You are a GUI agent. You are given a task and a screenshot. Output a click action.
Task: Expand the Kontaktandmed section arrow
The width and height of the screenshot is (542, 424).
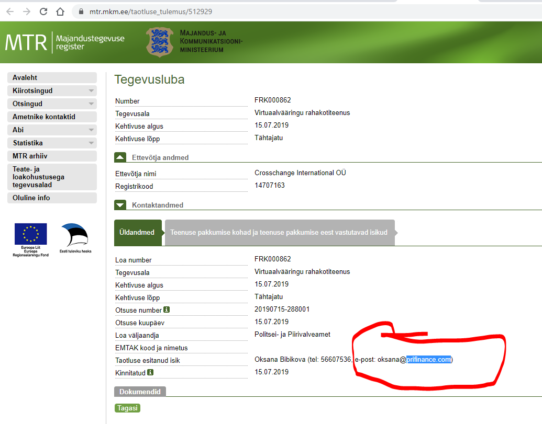(120, 205)
